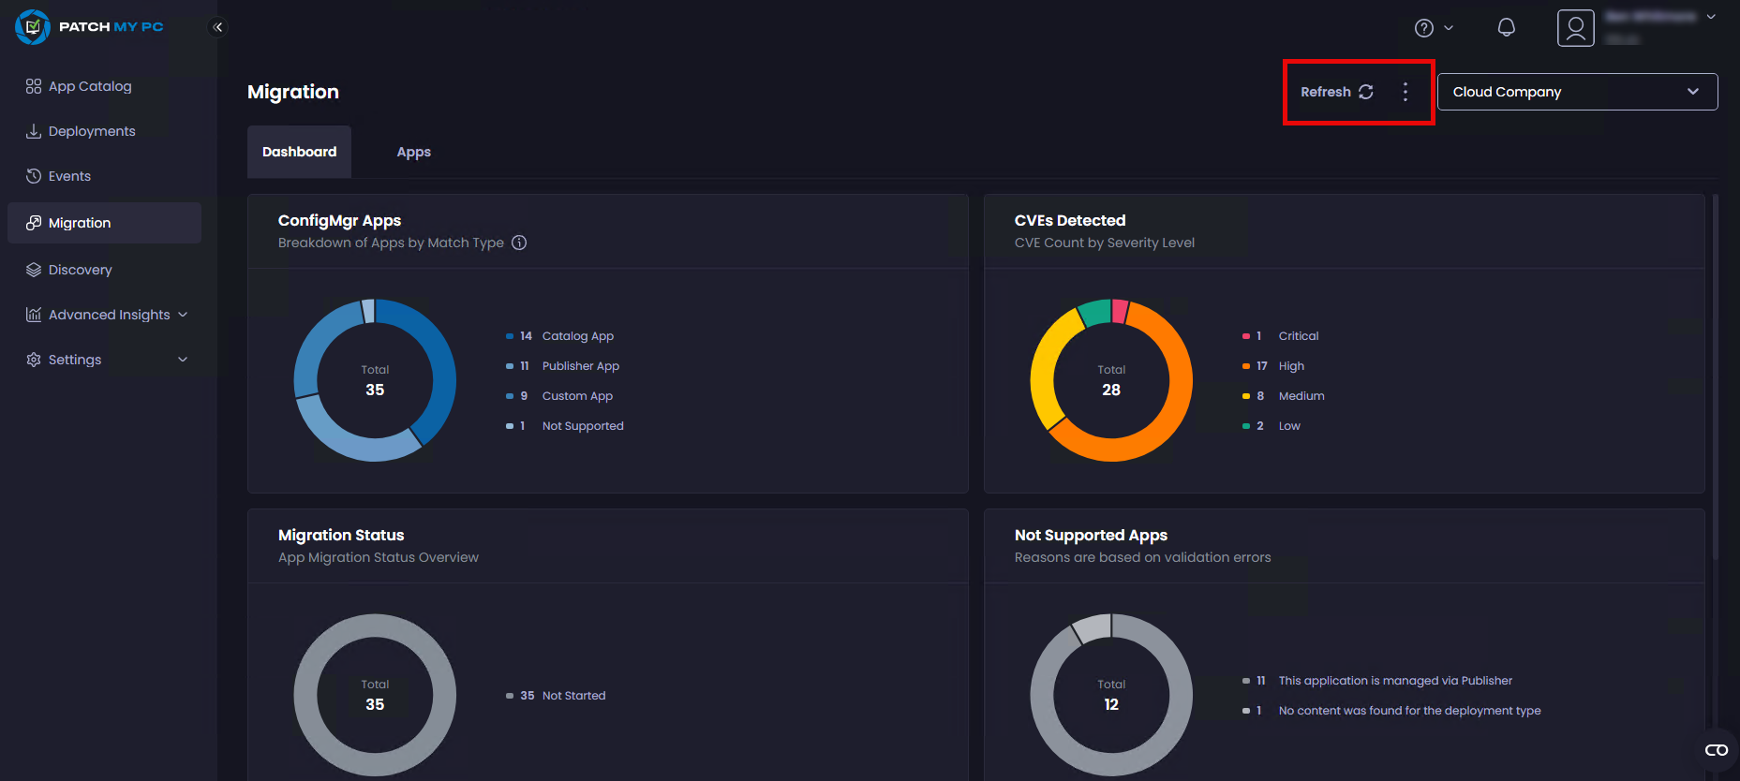Select the Publisher App legend entry

click(563, 366)
